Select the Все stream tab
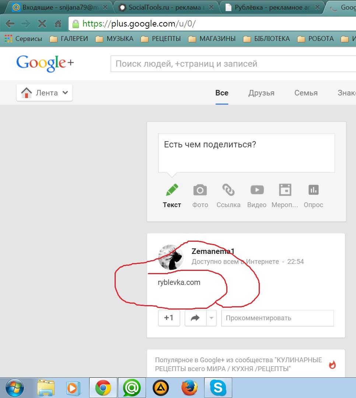The height and width of the screenshot is (398, 356). (222, 93)
